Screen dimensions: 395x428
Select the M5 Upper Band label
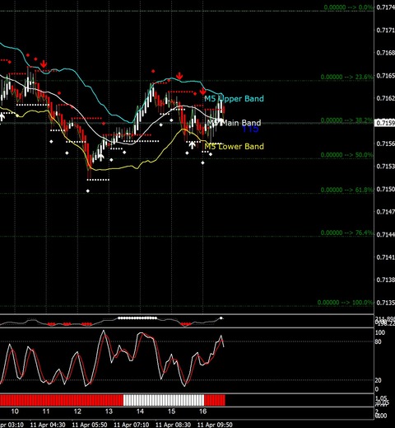coord(234,99)
